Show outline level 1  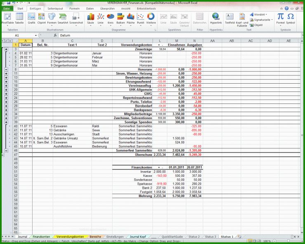point(3,41)
